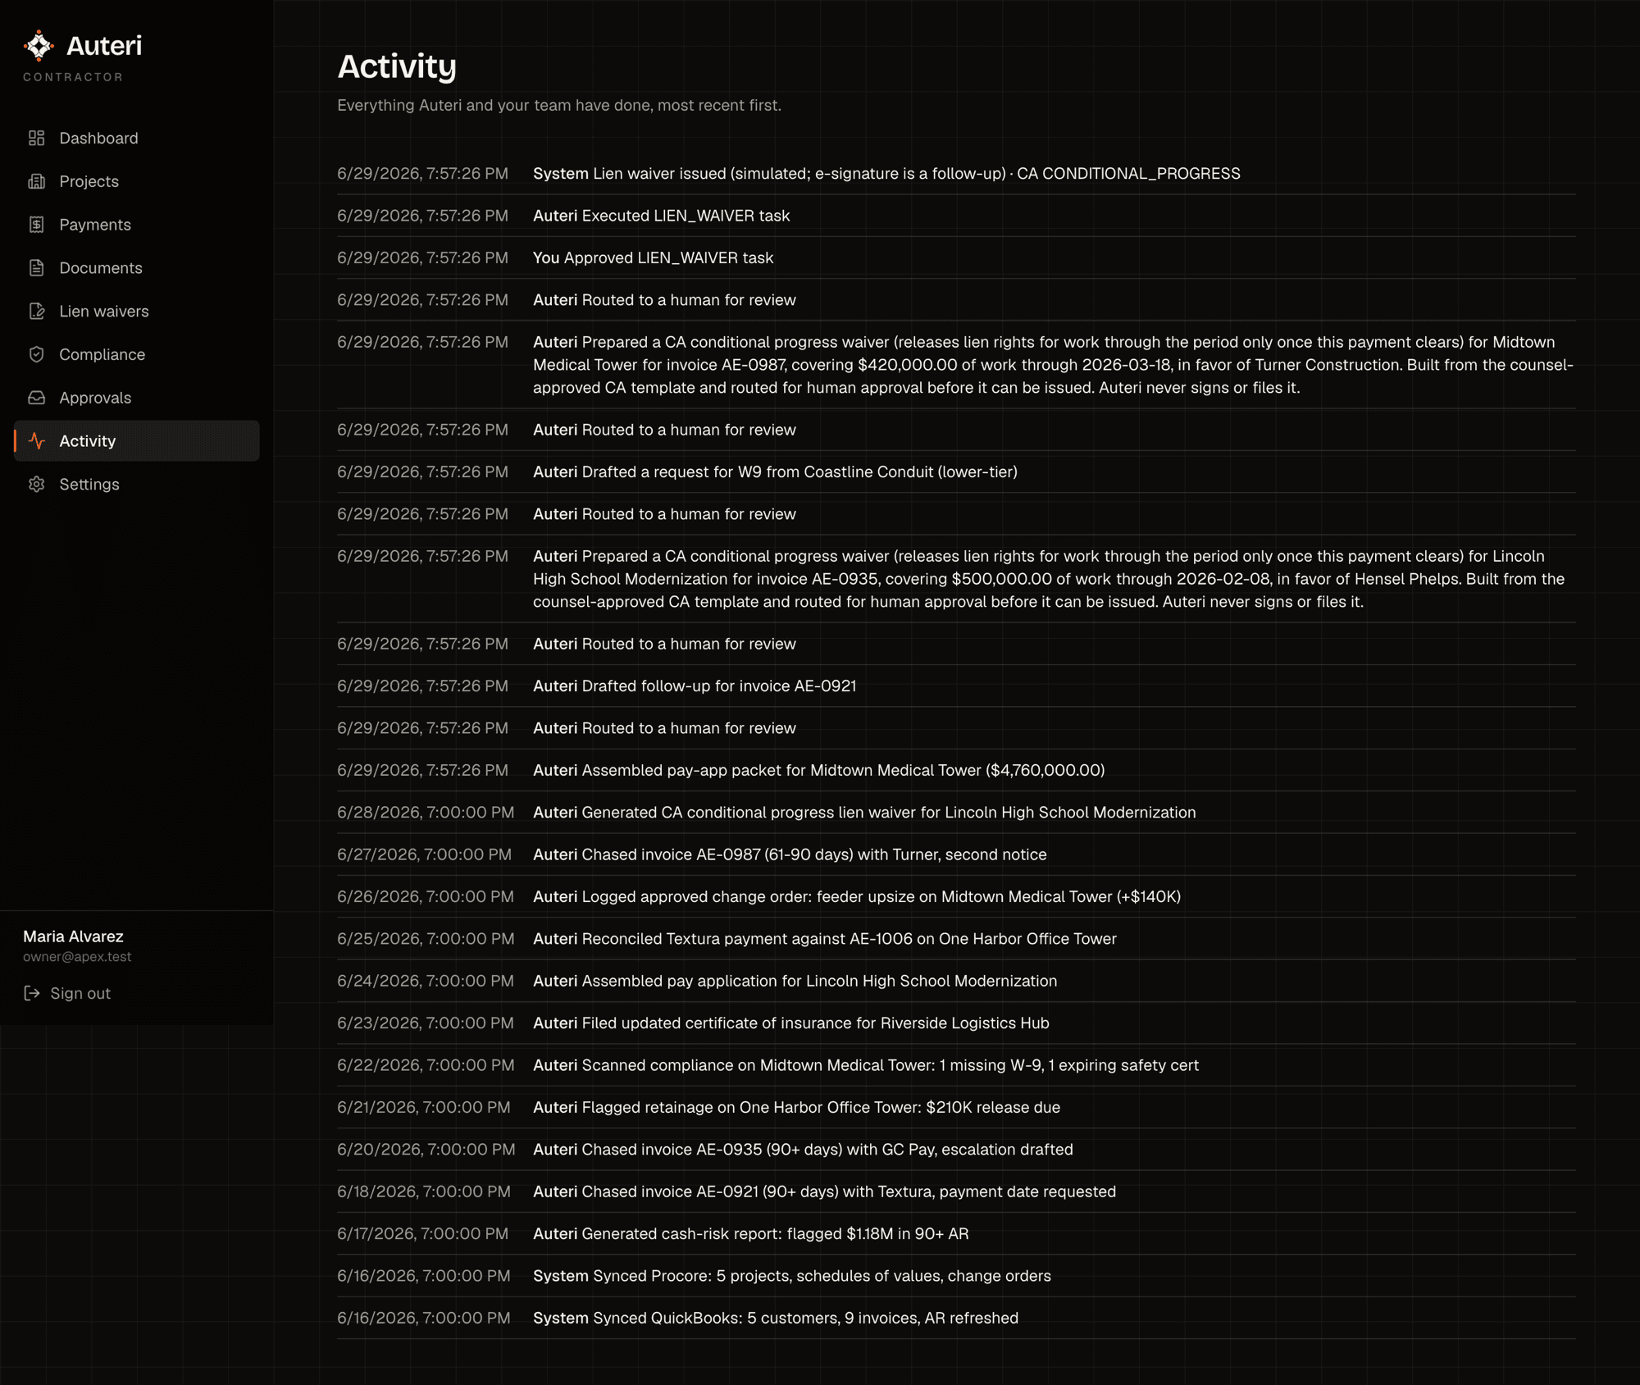Click 'Synced Procore: 5 projects' entry
This screenshot has width=1640, height=1385.
(956, 1276)
